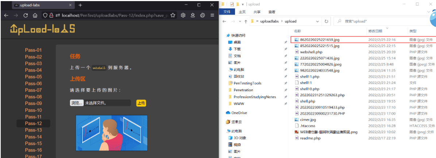Reload the page with the Firefox refresh icon

click(x=26, y=16)
